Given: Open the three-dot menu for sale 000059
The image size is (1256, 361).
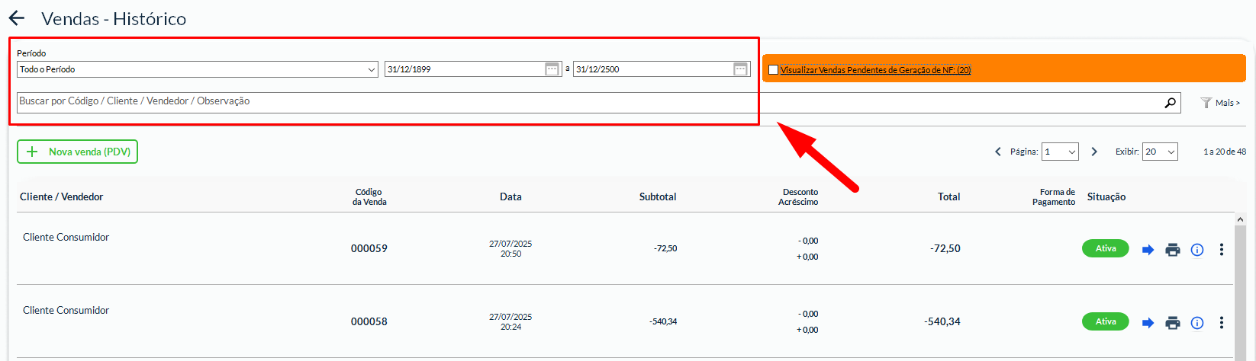Looking at the screenshot, I should point(1222,250).
